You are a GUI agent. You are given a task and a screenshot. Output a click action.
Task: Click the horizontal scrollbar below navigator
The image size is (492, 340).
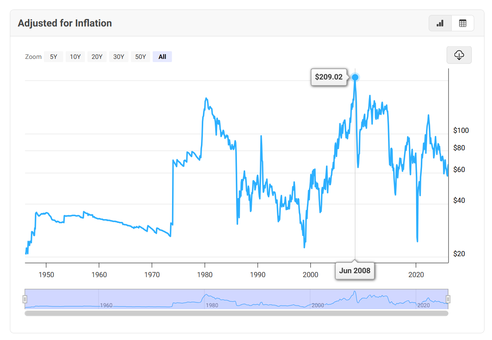(237, 313)
